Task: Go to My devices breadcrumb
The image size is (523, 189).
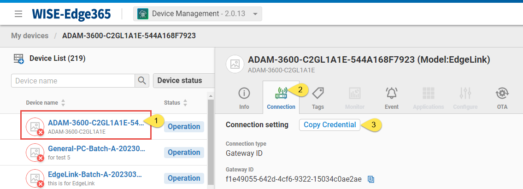Action: 30,35
